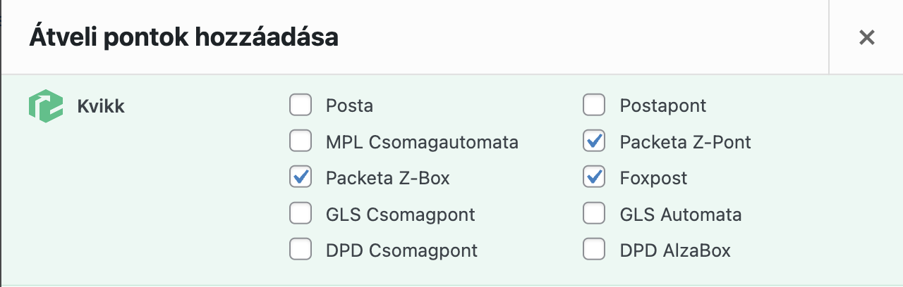Turn on the GLS Automata checkbox
903x287 pixels.
click(594, 213)
